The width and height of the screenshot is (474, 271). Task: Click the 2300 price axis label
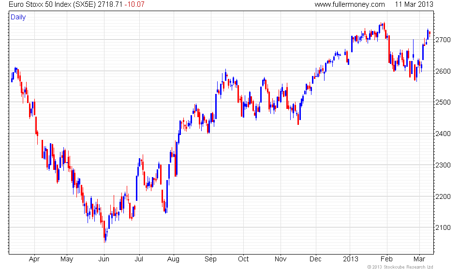coord(443,165)
